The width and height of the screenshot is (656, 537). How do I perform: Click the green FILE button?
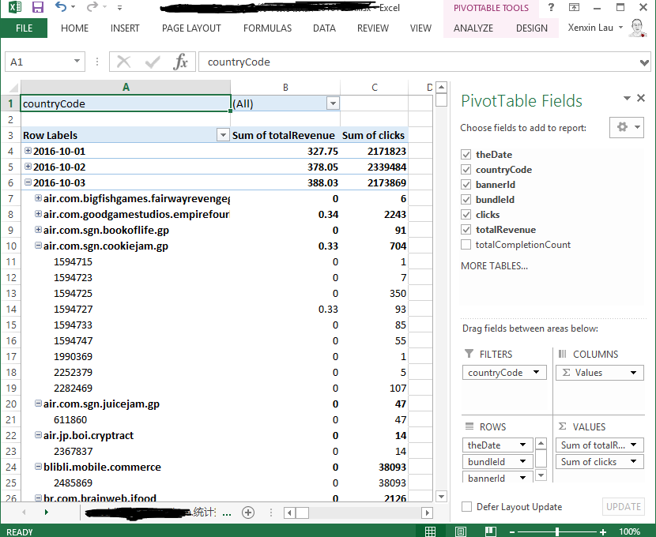pos(24,28)
